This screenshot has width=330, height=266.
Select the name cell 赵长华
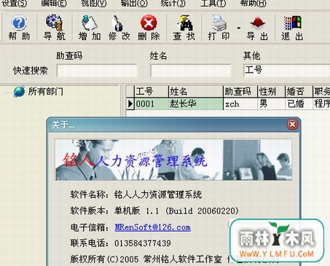[x=195, y=104]
